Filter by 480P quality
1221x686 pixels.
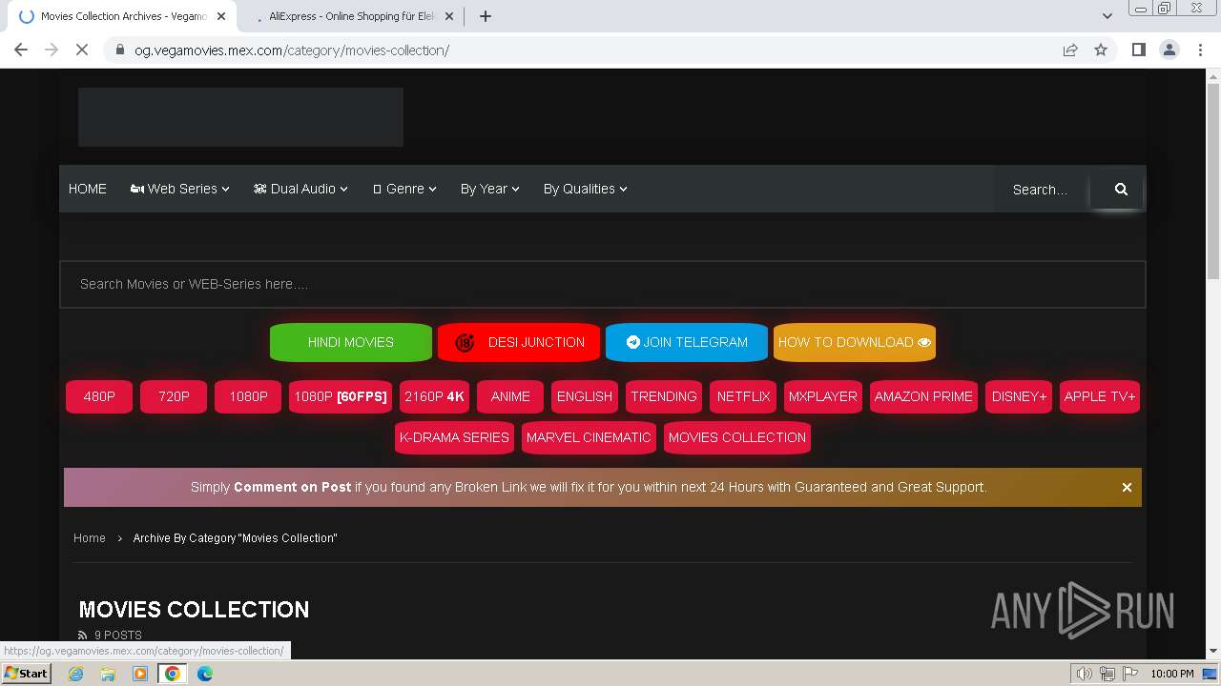point(99,396)
